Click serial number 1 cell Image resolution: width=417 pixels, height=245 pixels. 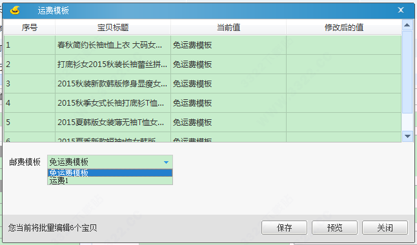click(30, 45)
